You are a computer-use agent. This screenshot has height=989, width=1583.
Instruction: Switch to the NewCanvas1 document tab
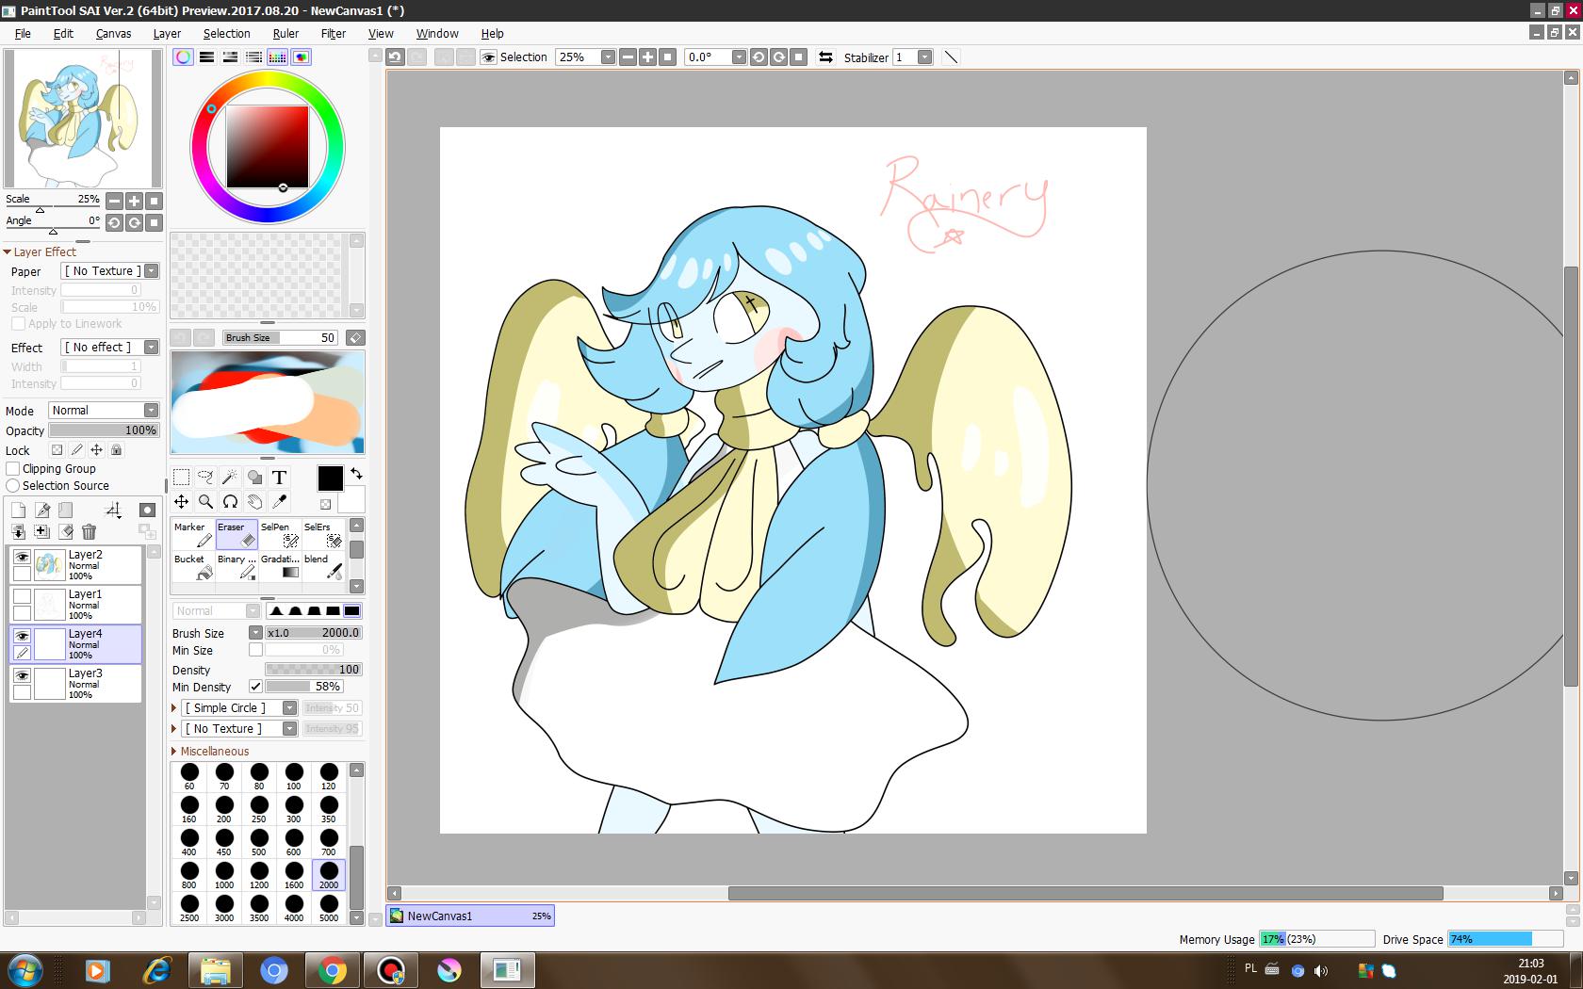470,916
